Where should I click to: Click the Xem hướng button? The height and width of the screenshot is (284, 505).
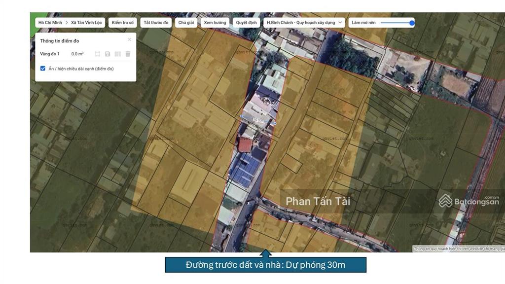click(x=215, y=23)
